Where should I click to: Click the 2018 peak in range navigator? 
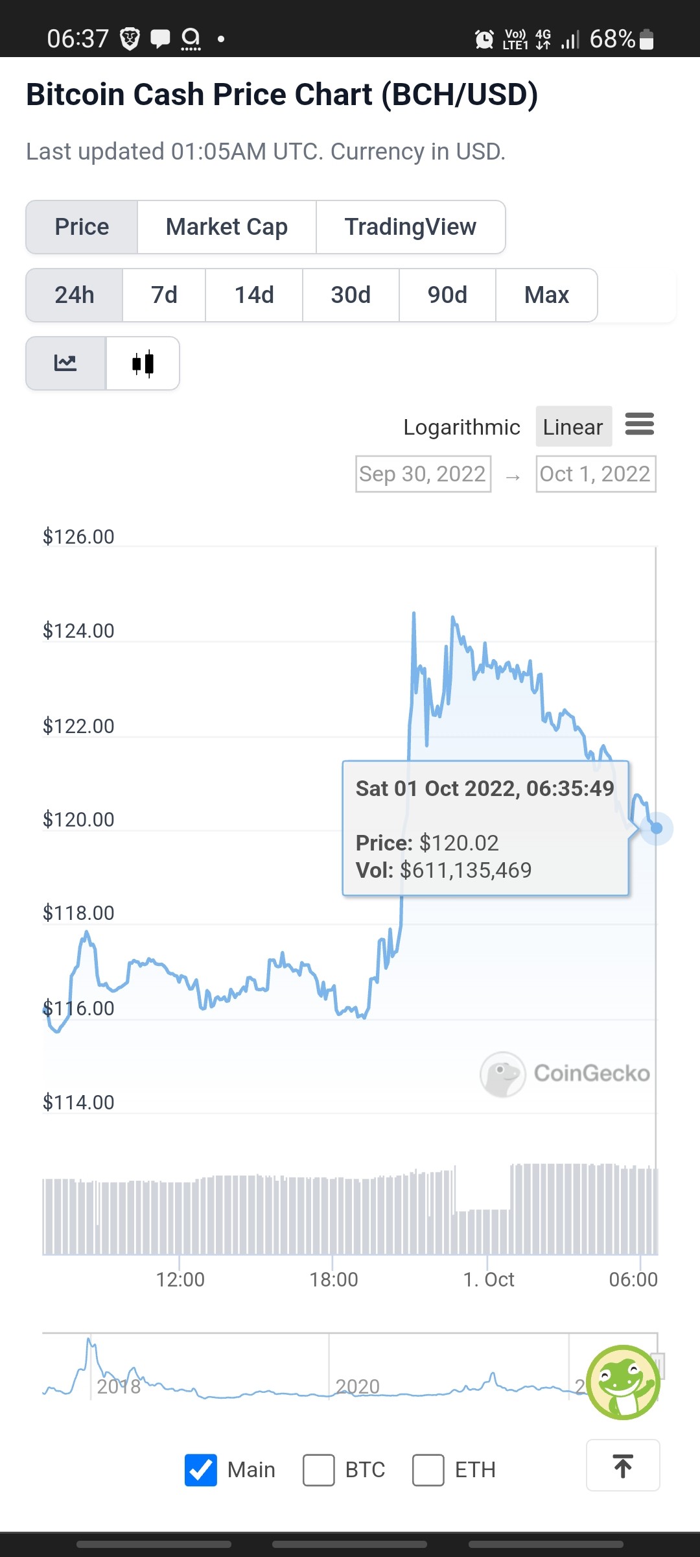[x=89, y=1342]
